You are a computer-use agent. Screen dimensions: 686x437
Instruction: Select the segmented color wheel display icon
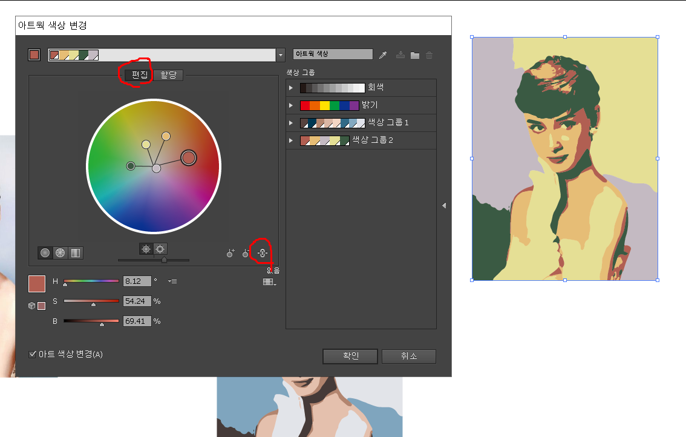[x=60, y=252]
